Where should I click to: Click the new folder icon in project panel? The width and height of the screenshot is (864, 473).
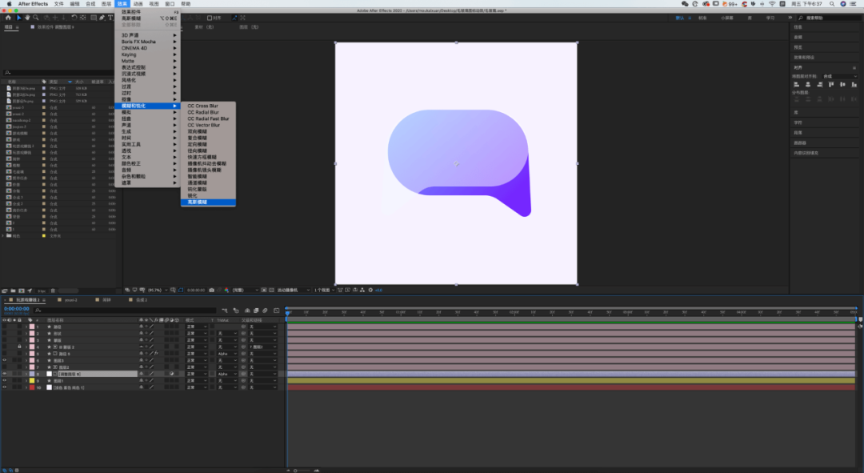[14, 291]
